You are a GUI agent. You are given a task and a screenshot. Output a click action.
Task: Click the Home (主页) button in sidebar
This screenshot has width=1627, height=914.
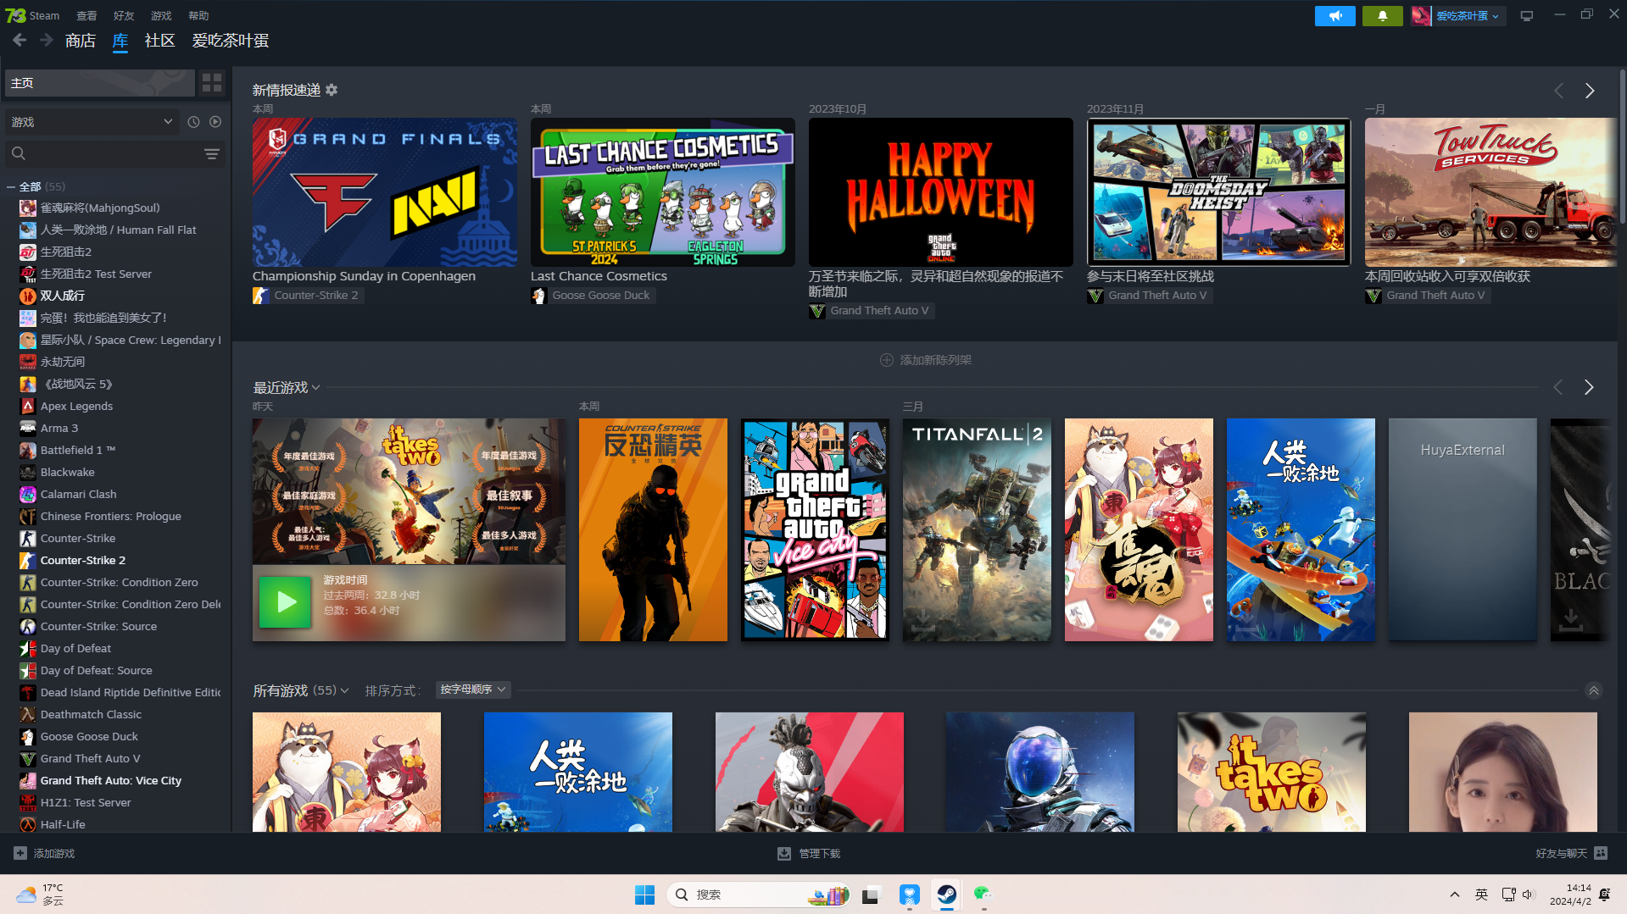[100, 82]
